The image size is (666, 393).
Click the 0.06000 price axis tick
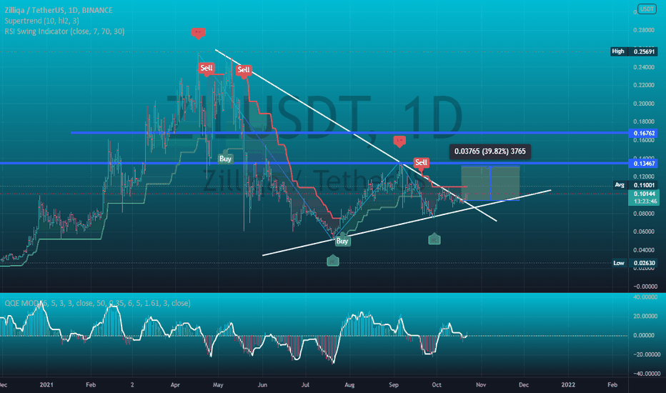[x=643, y=232]
